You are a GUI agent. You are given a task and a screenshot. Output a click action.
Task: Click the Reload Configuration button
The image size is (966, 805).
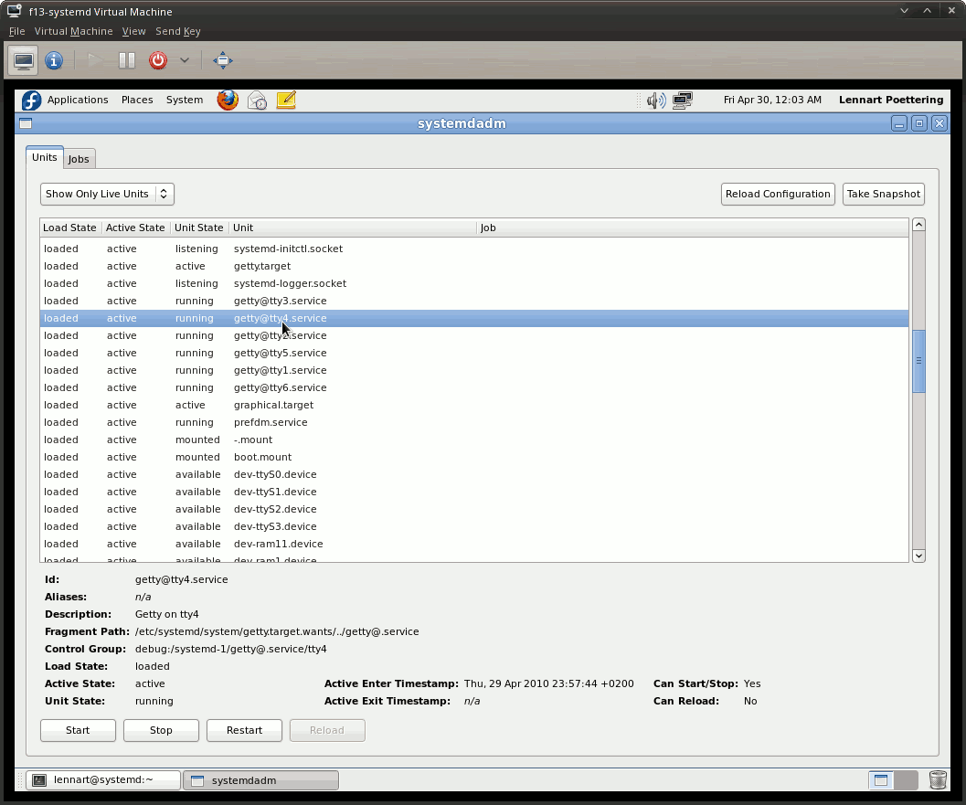tap(777, 194)
